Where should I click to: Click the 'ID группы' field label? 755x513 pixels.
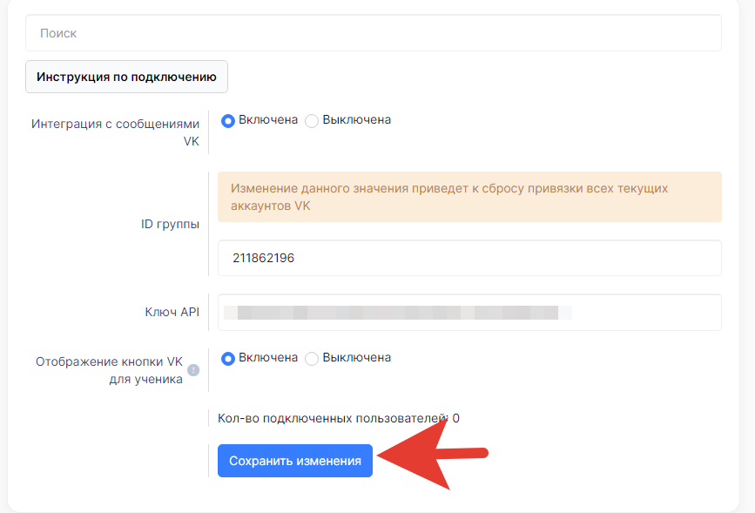170,224
